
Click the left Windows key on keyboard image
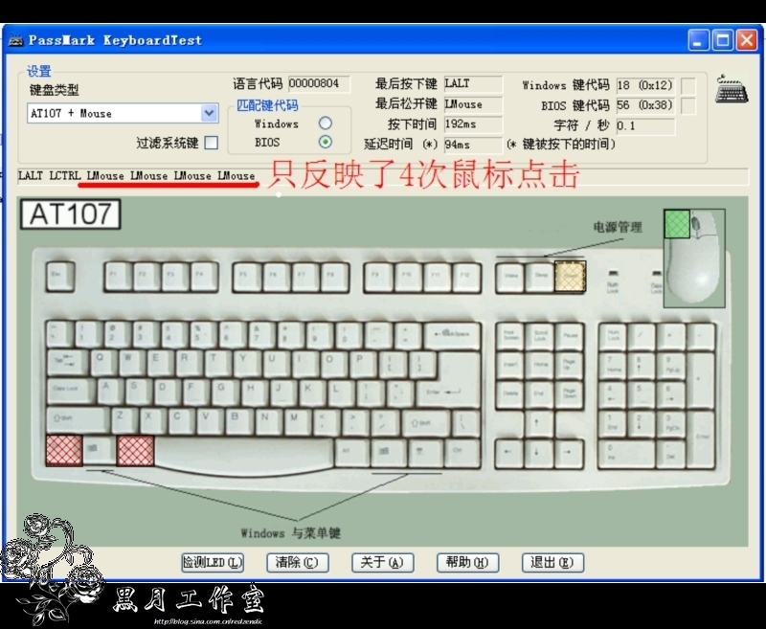pos(100,450)
